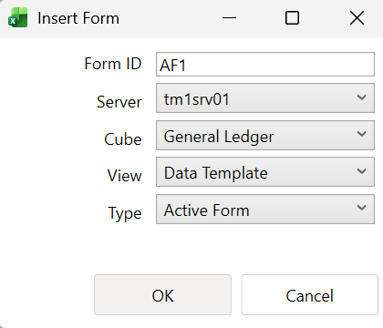This screenshot has height=328, width=383.
Task: Minimize the Insert Form window
Action: (x=229, y=18)
